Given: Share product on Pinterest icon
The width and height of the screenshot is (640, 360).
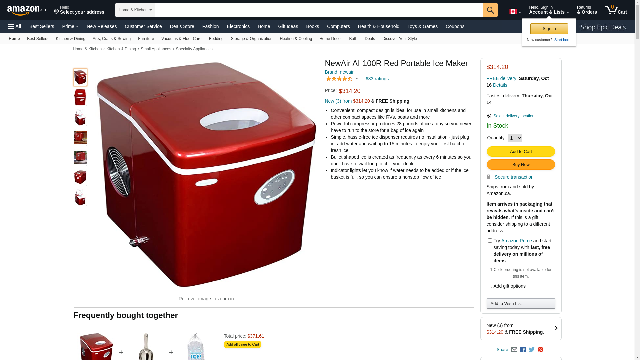Looking at the screenshot, I should pyautogui.click(x=540, y=350).
